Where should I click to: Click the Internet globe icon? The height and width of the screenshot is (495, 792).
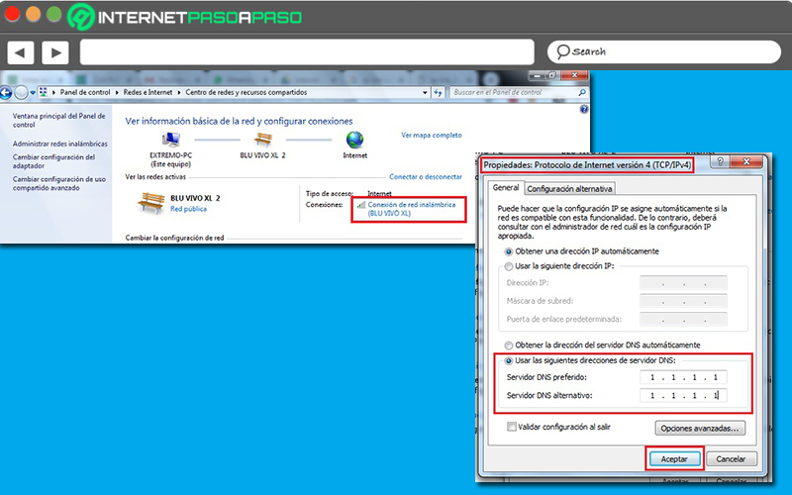click(x=355, y=140)
